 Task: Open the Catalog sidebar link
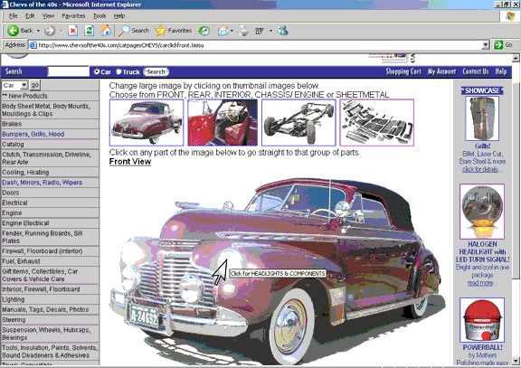pos(13,145)
